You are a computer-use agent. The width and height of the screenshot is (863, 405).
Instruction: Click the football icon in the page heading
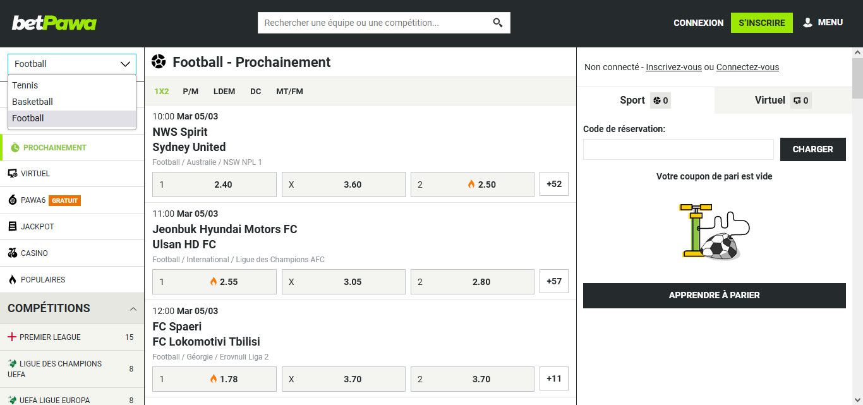[x=159, y=62]
